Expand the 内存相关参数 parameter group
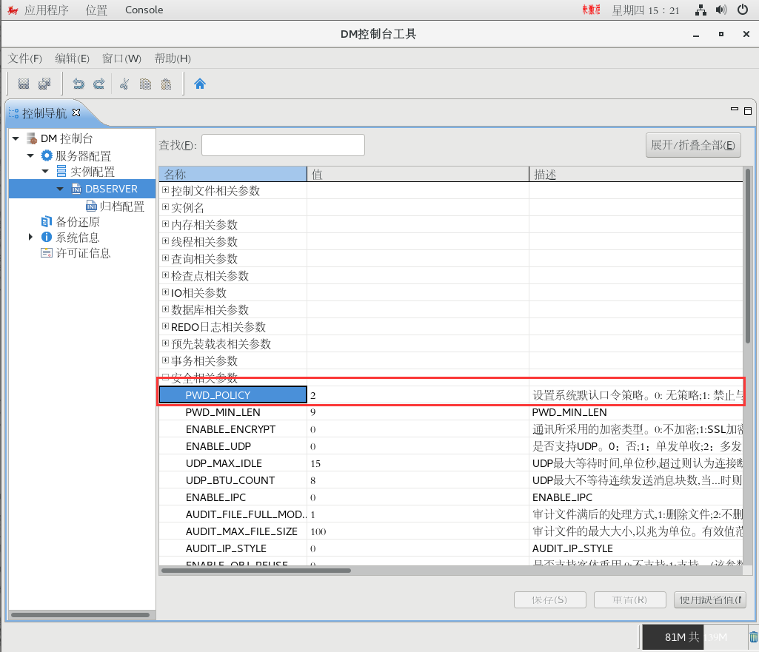The image size is (759, 652). tap(164, 224)
